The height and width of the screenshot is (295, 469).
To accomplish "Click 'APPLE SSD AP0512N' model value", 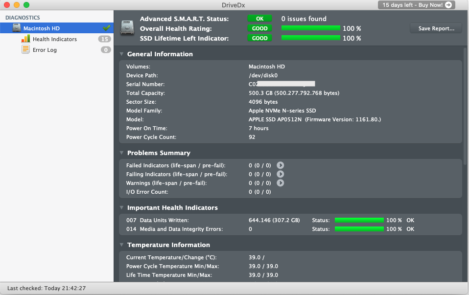I will (x=315, y=119).
